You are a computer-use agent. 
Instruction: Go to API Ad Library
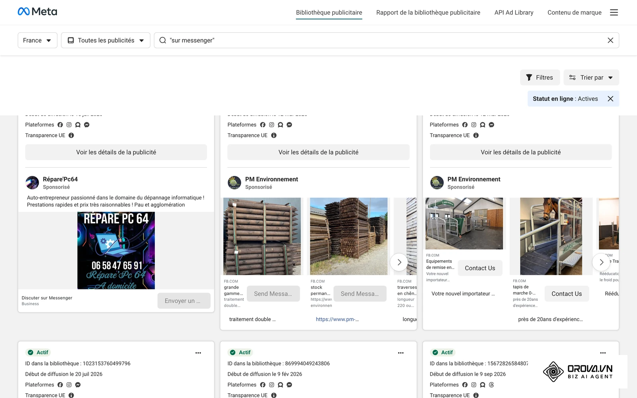point(514,12)
